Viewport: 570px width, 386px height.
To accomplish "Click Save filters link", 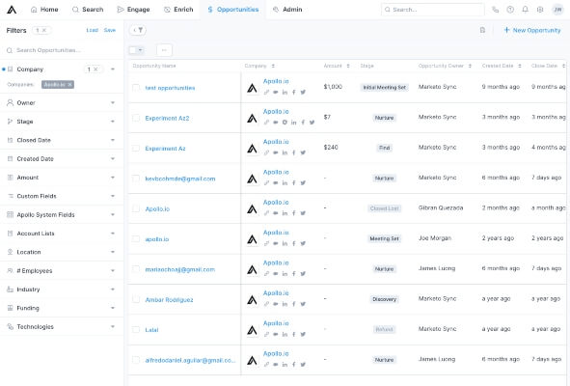I will [x=109, y=30].
